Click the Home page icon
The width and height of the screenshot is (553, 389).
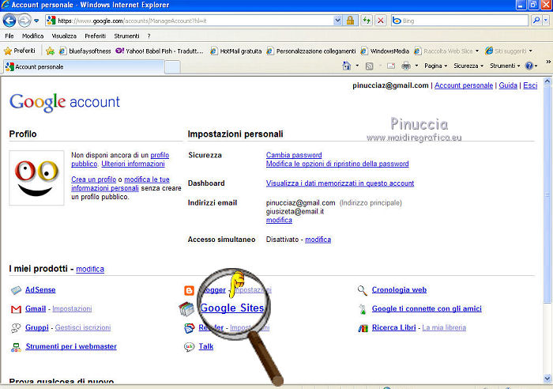pyautogui.click(x=346, y=66)
